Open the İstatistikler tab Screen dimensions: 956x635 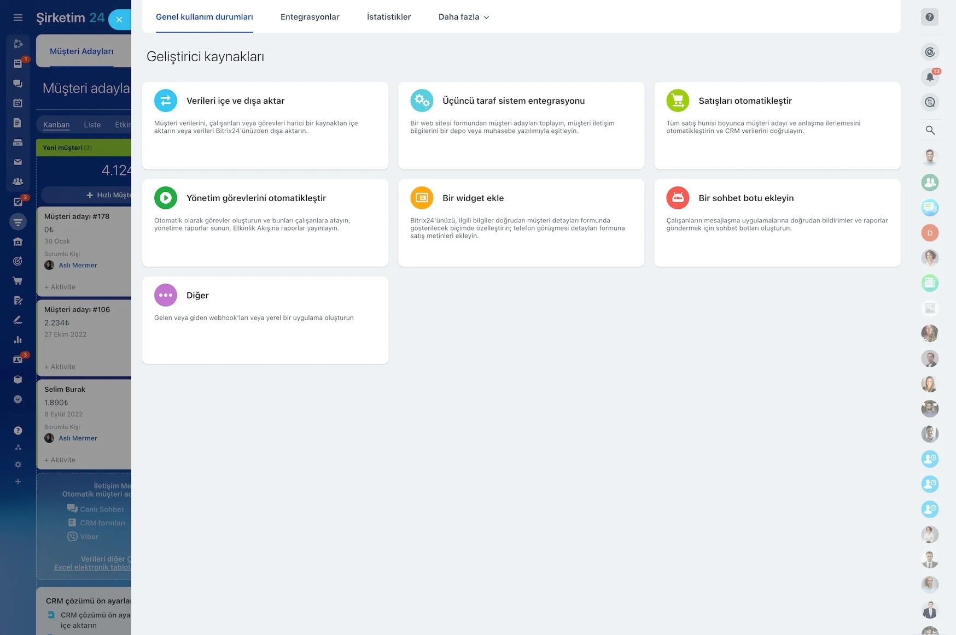(389, 17)
